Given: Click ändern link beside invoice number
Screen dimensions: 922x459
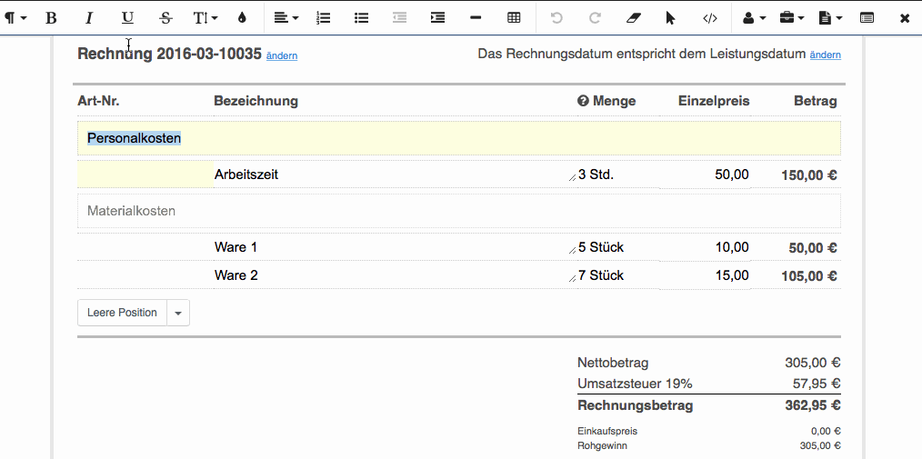Looking at the screenshot, I should coord(282,55).
